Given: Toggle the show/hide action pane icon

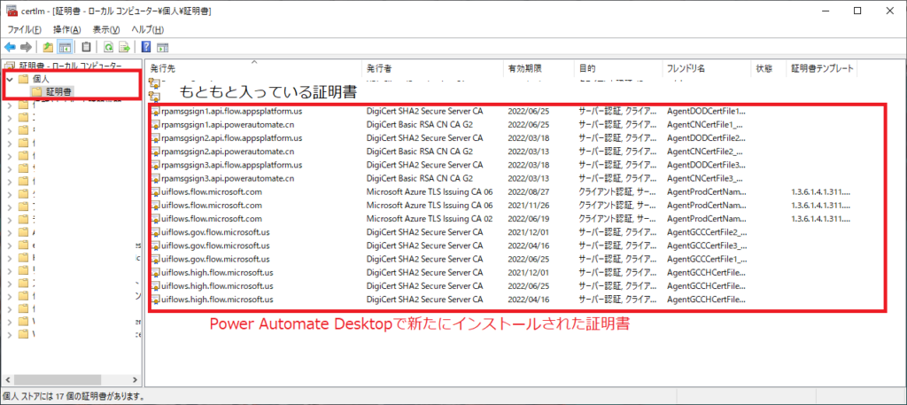Looking at the screenshot, I should pyautogui.click(x=163, y=48).
